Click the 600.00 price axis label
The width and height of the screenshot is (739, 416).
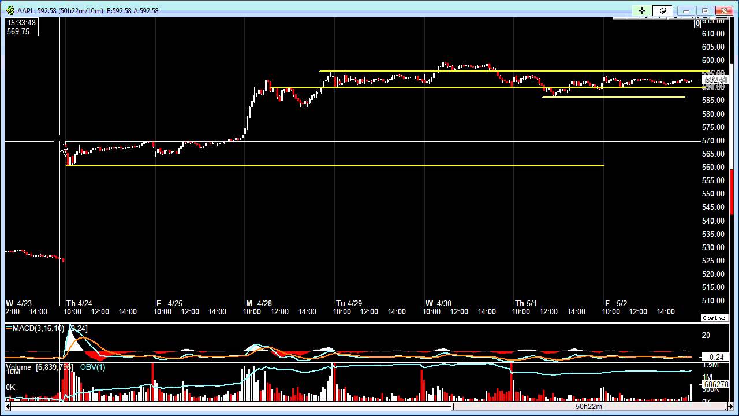(x=713, y=60)
